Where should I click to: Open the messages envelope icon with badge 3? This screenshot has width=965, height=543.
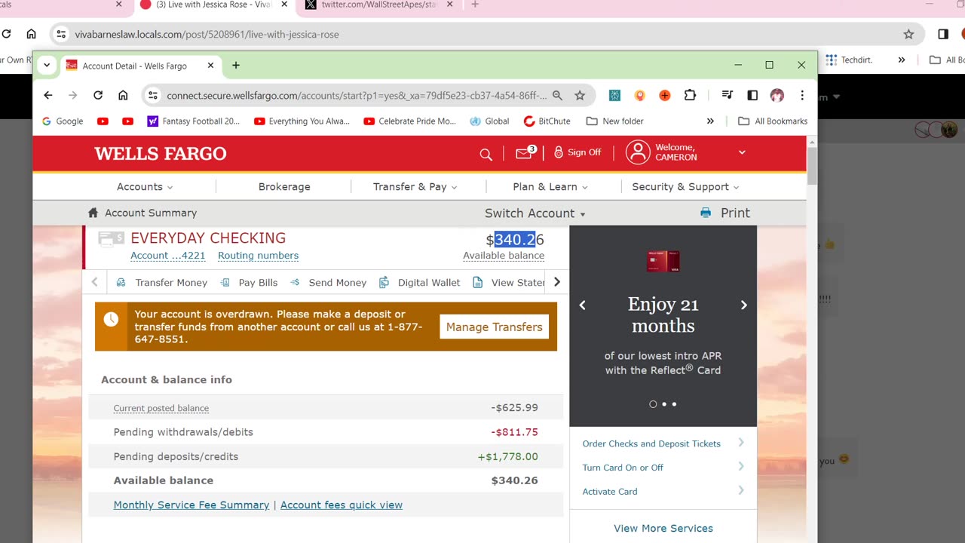[x=525, y=153]
